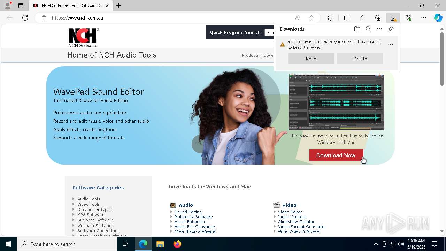
Task: Open More Video Software link
Action: coord(298,231)
